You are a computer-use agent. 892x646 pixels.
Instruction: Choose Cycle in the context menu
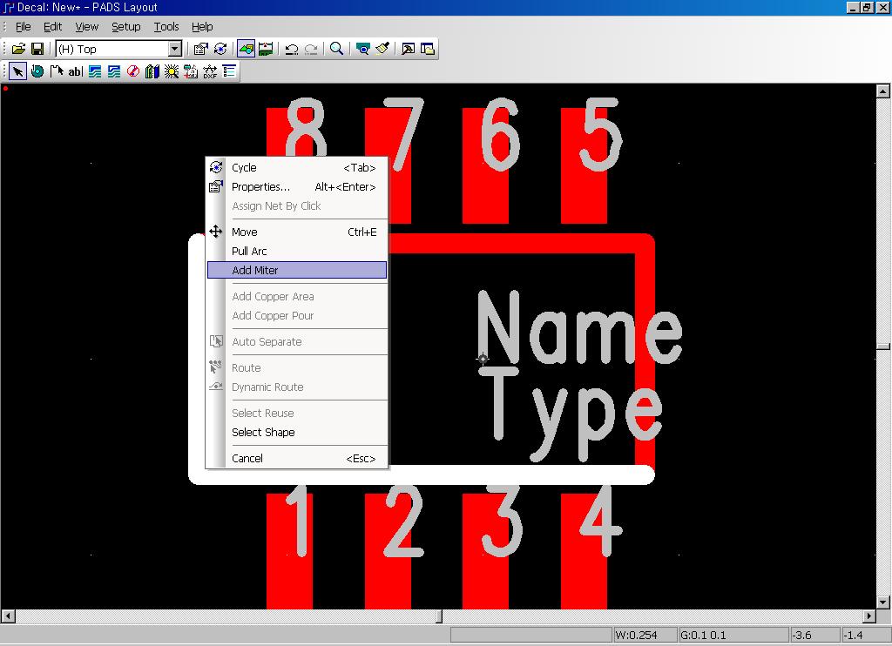coord(297,168)
